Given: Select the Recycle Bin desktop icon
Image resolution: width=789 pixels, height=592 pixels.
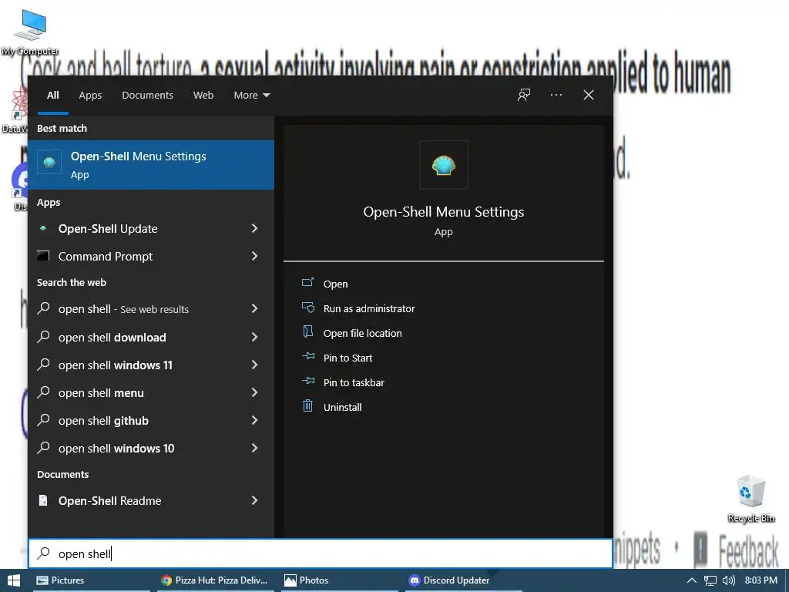Looking at the screenshot, I should [750, 499].
